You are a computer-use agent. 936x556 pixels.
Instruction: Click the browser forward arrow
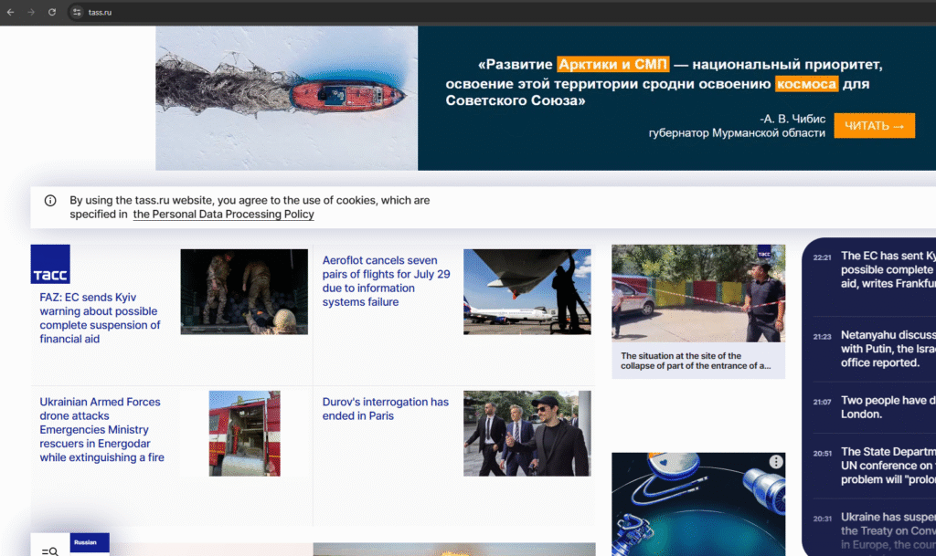coord(31,12)
